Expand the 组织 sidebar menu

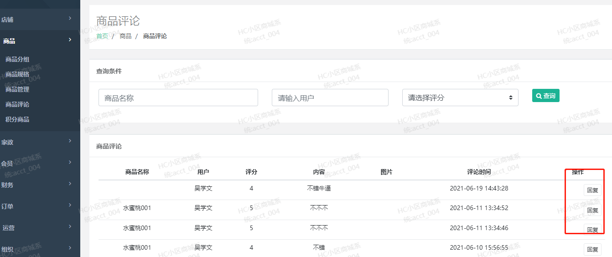(40, 249)
